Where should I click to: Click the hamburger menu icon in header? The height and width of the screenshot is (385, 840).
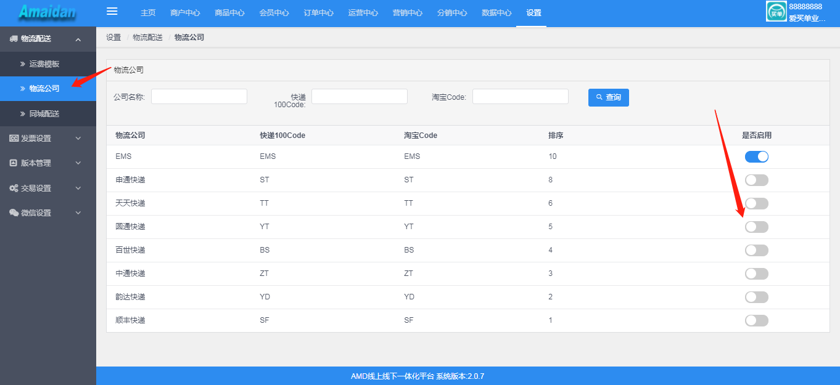click(x=112, y=11)
